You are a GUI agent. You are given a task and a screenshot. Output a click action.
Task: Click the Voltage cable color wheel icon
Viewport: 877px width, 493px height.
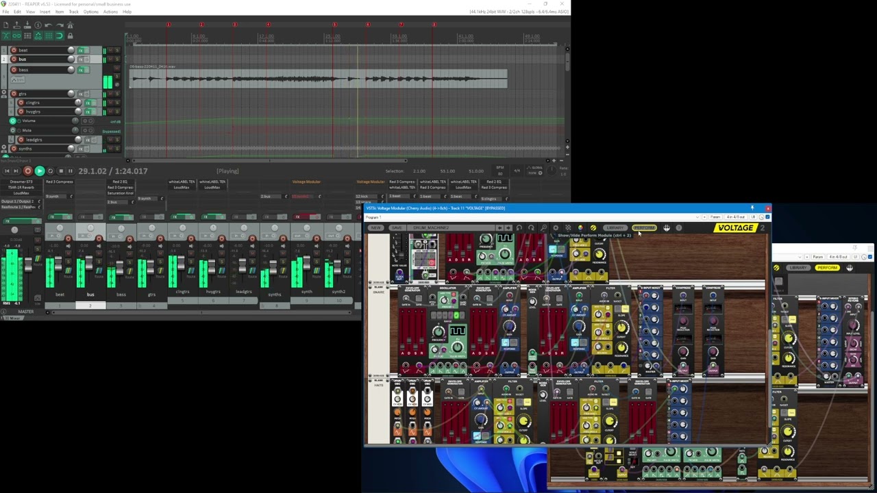[x=580, y=227]
